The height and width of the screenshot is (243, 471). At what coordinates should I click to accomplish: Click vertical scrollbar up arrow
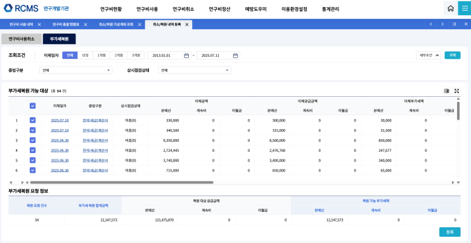[x=458, y=99]
